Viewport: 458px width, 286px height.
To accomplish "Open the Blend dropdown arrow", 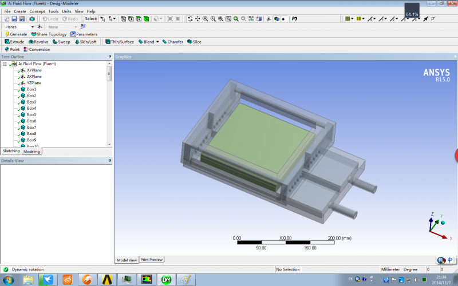I will point(157,42).
